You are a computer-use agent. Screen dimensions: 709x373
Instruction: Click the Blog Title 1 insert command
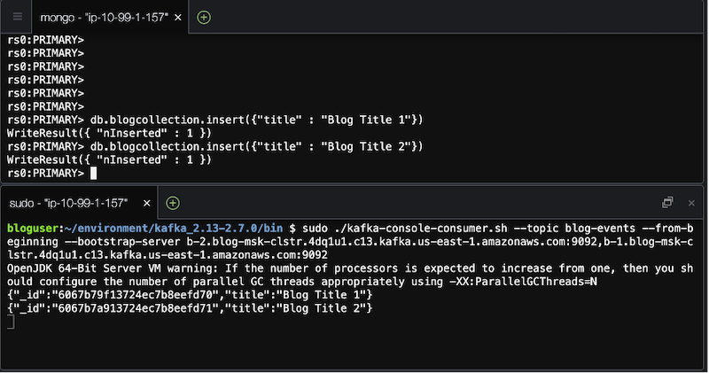point(256,120)
